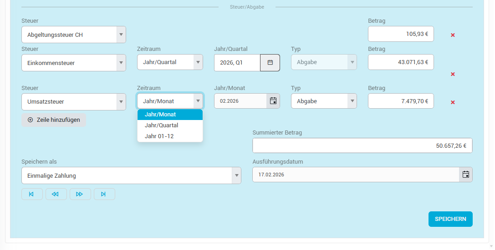Open Typ dropdown in Umsatzsteuer row
495x250 pixels.
click(x=352, y=101)
